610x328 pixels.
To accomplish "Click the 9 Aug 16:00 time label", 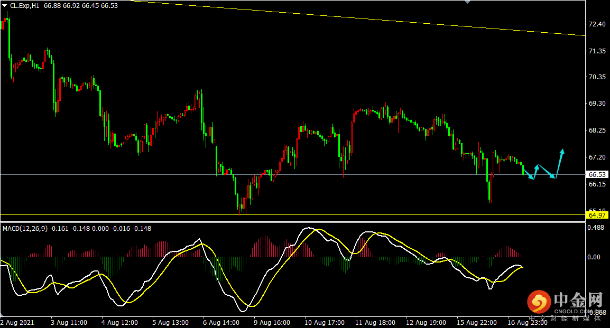I will 272,323.
